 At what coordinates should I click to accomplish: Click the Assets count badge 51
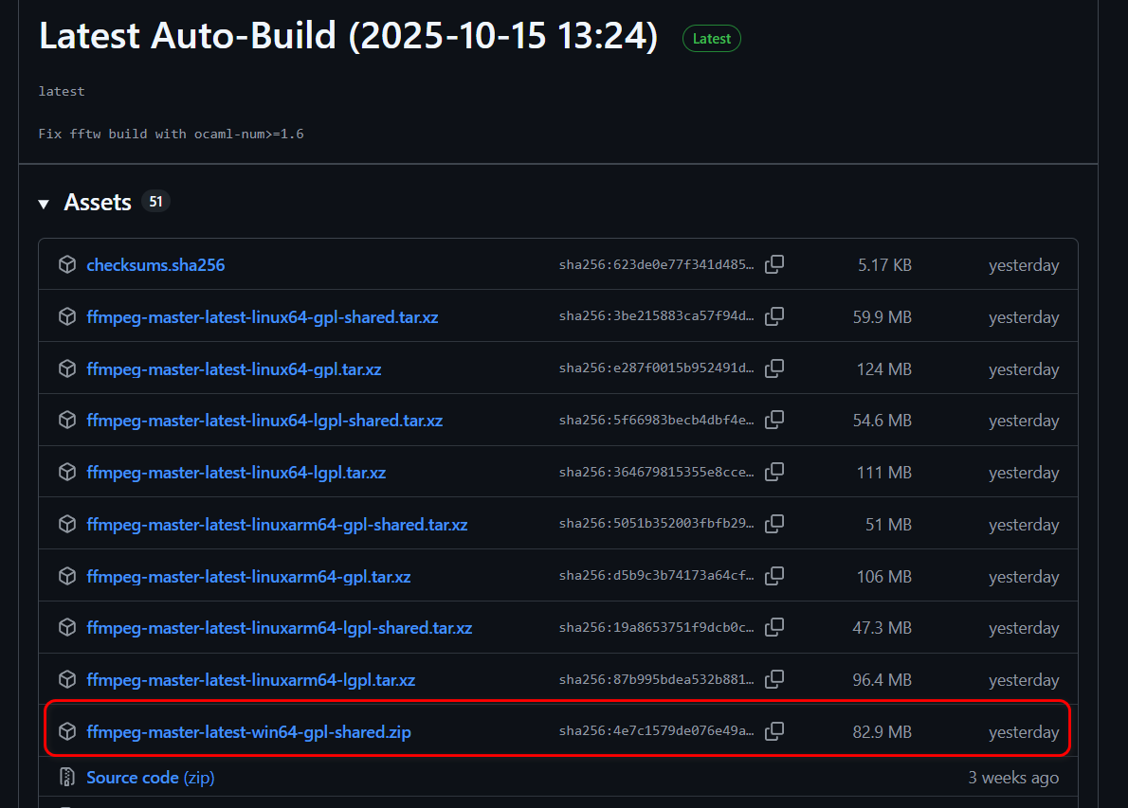click(155, 202)
